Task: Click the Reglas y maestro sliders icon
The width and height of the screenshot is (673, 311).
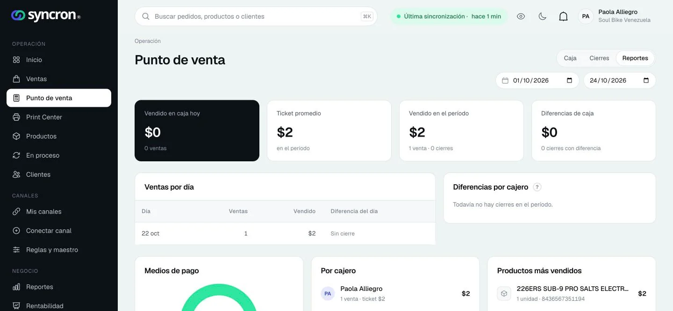Action: (x=16, y=249)
